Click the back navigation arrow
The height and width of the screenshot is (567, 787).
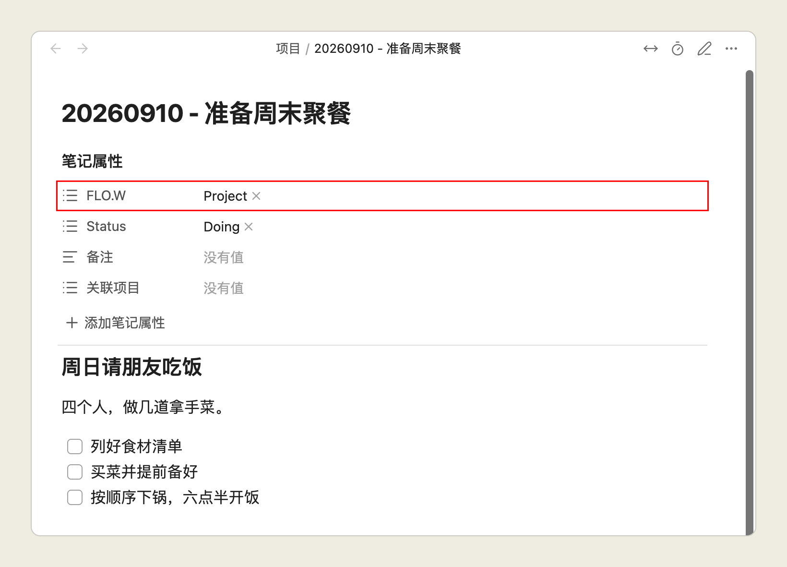[56, 48]
